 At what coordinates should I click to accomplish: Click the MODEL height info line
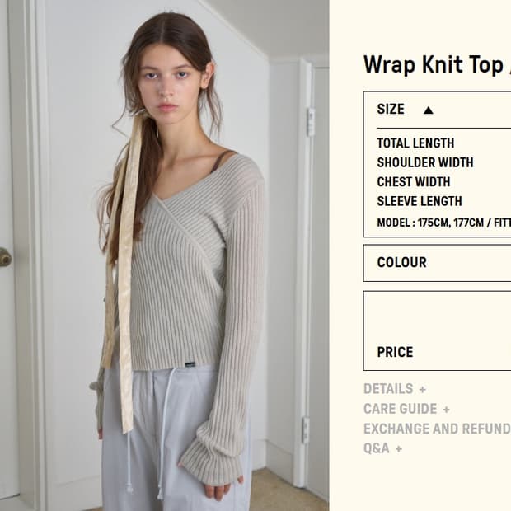[x=444, y=223]
